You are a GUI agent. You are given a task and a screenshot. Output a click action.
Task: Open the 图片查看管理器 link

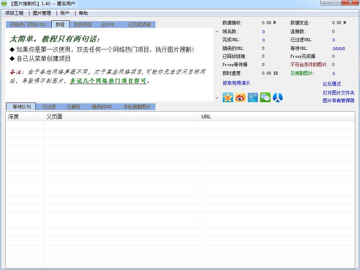338,101
